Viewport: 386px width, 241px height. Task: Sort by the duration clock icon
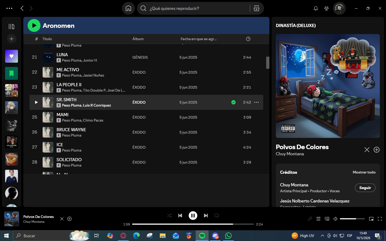pyautogui.click(x=248, y=39)
